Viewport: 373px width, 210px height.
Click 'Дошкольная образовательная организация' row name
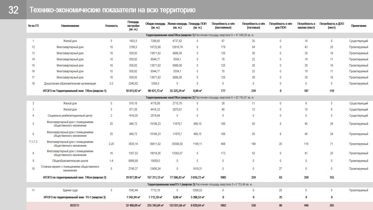click(70, 83)
